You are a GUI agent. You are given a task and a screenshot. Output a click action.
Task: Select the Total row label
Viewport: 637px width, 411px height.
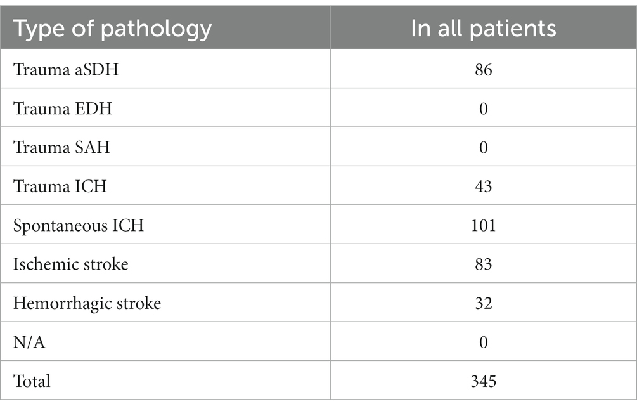[x=32, y=381]
